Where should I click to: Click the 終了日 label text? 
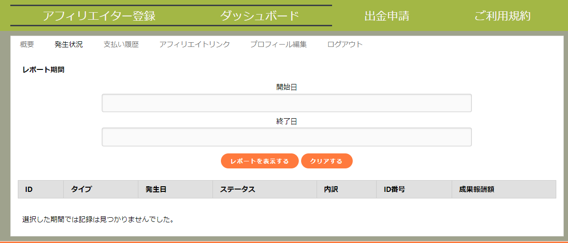point(287,121)
